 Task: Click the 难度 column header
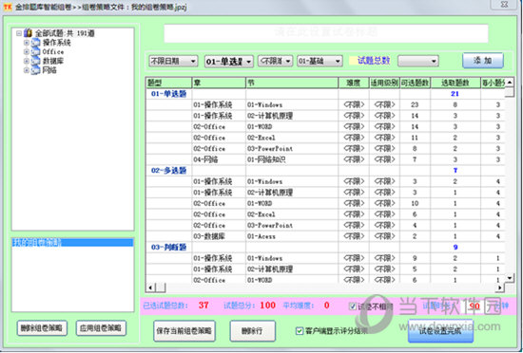(x=354, y=83)
